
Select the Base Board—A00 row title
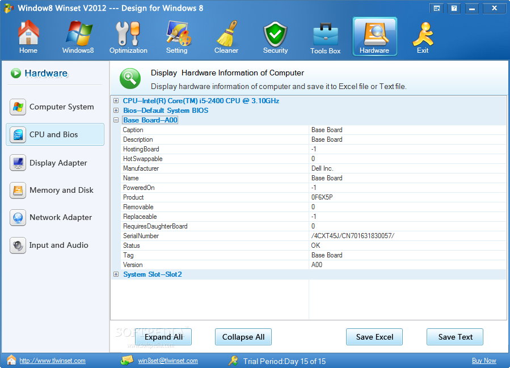point(150,120)
